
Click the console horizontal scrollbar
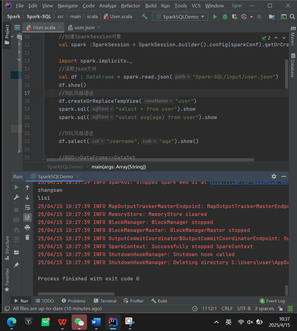[x=76, y=294]
